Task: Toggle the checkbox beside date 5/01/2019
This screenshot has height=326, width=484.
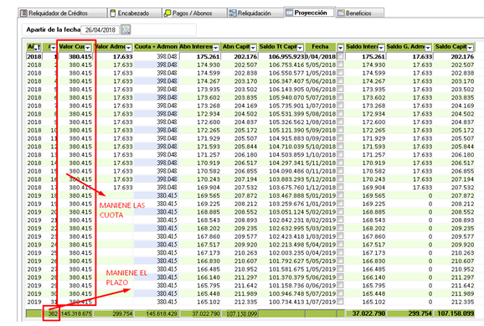Action: [340, 195]
